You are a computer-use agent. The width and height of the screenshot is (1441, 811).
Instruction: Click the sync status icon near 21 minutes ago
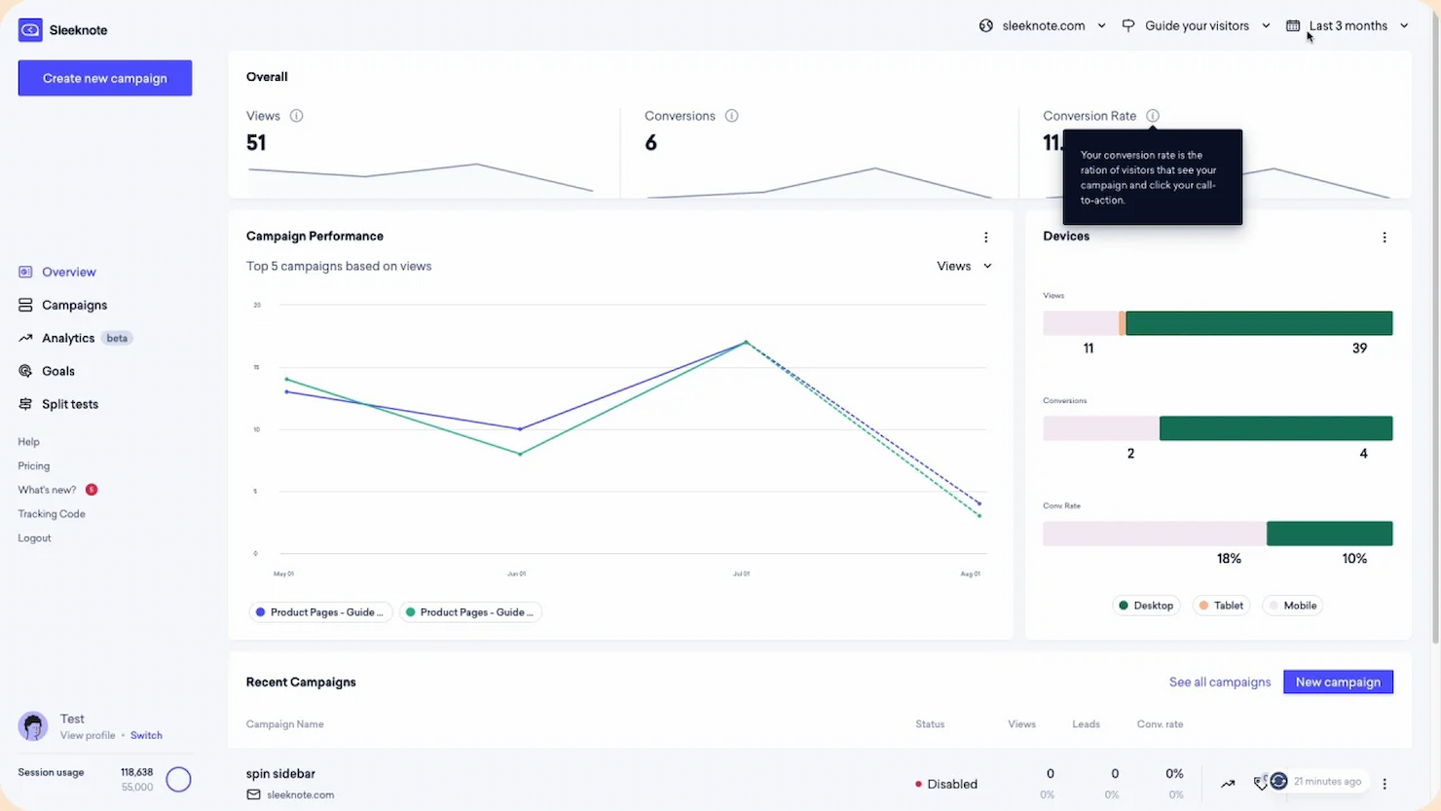pos(1276,781)
